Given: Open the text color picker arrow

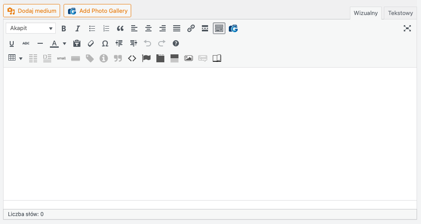Looking at the screenshot, I should click(64, 43).
